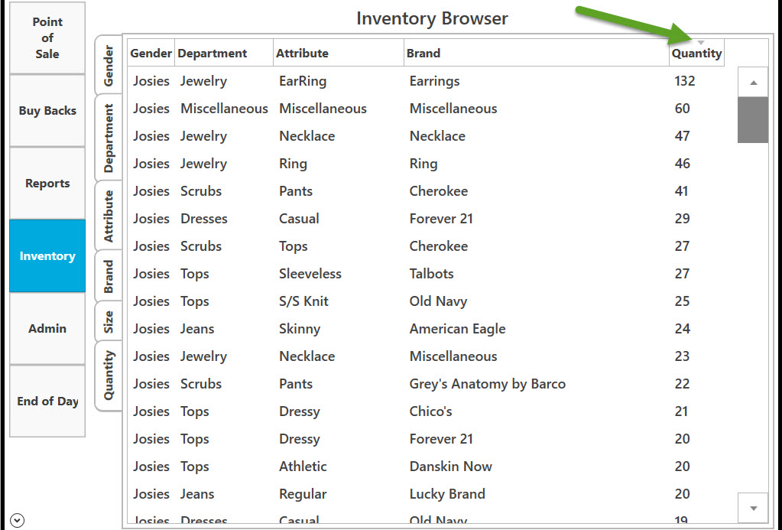Sort by the Brand column header
This screenshot has width=782, height=530.
point(536,53)
